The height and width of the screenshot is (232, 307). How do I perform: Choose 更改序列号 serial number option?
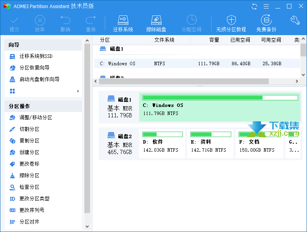tap(32, 210)
